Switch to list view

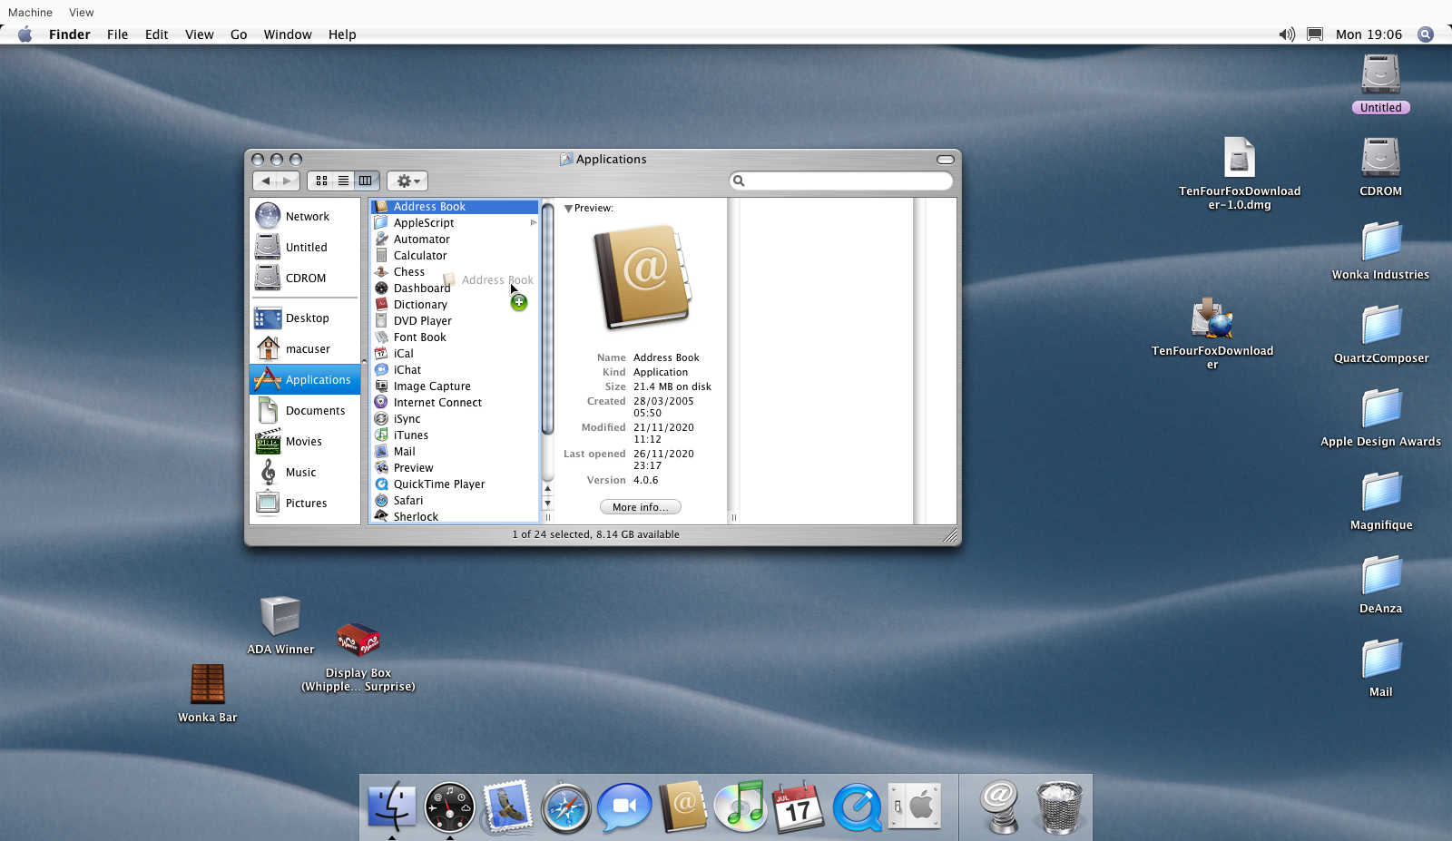click(x=343, y=181)
